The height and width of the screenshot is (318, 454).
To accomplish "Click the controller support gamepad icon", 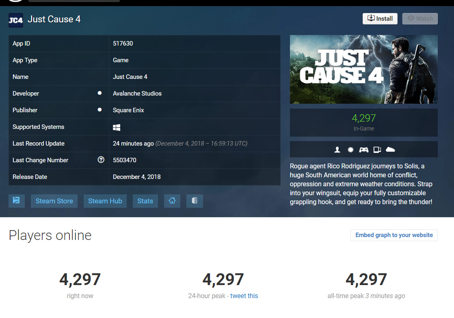I will [364, 150].
